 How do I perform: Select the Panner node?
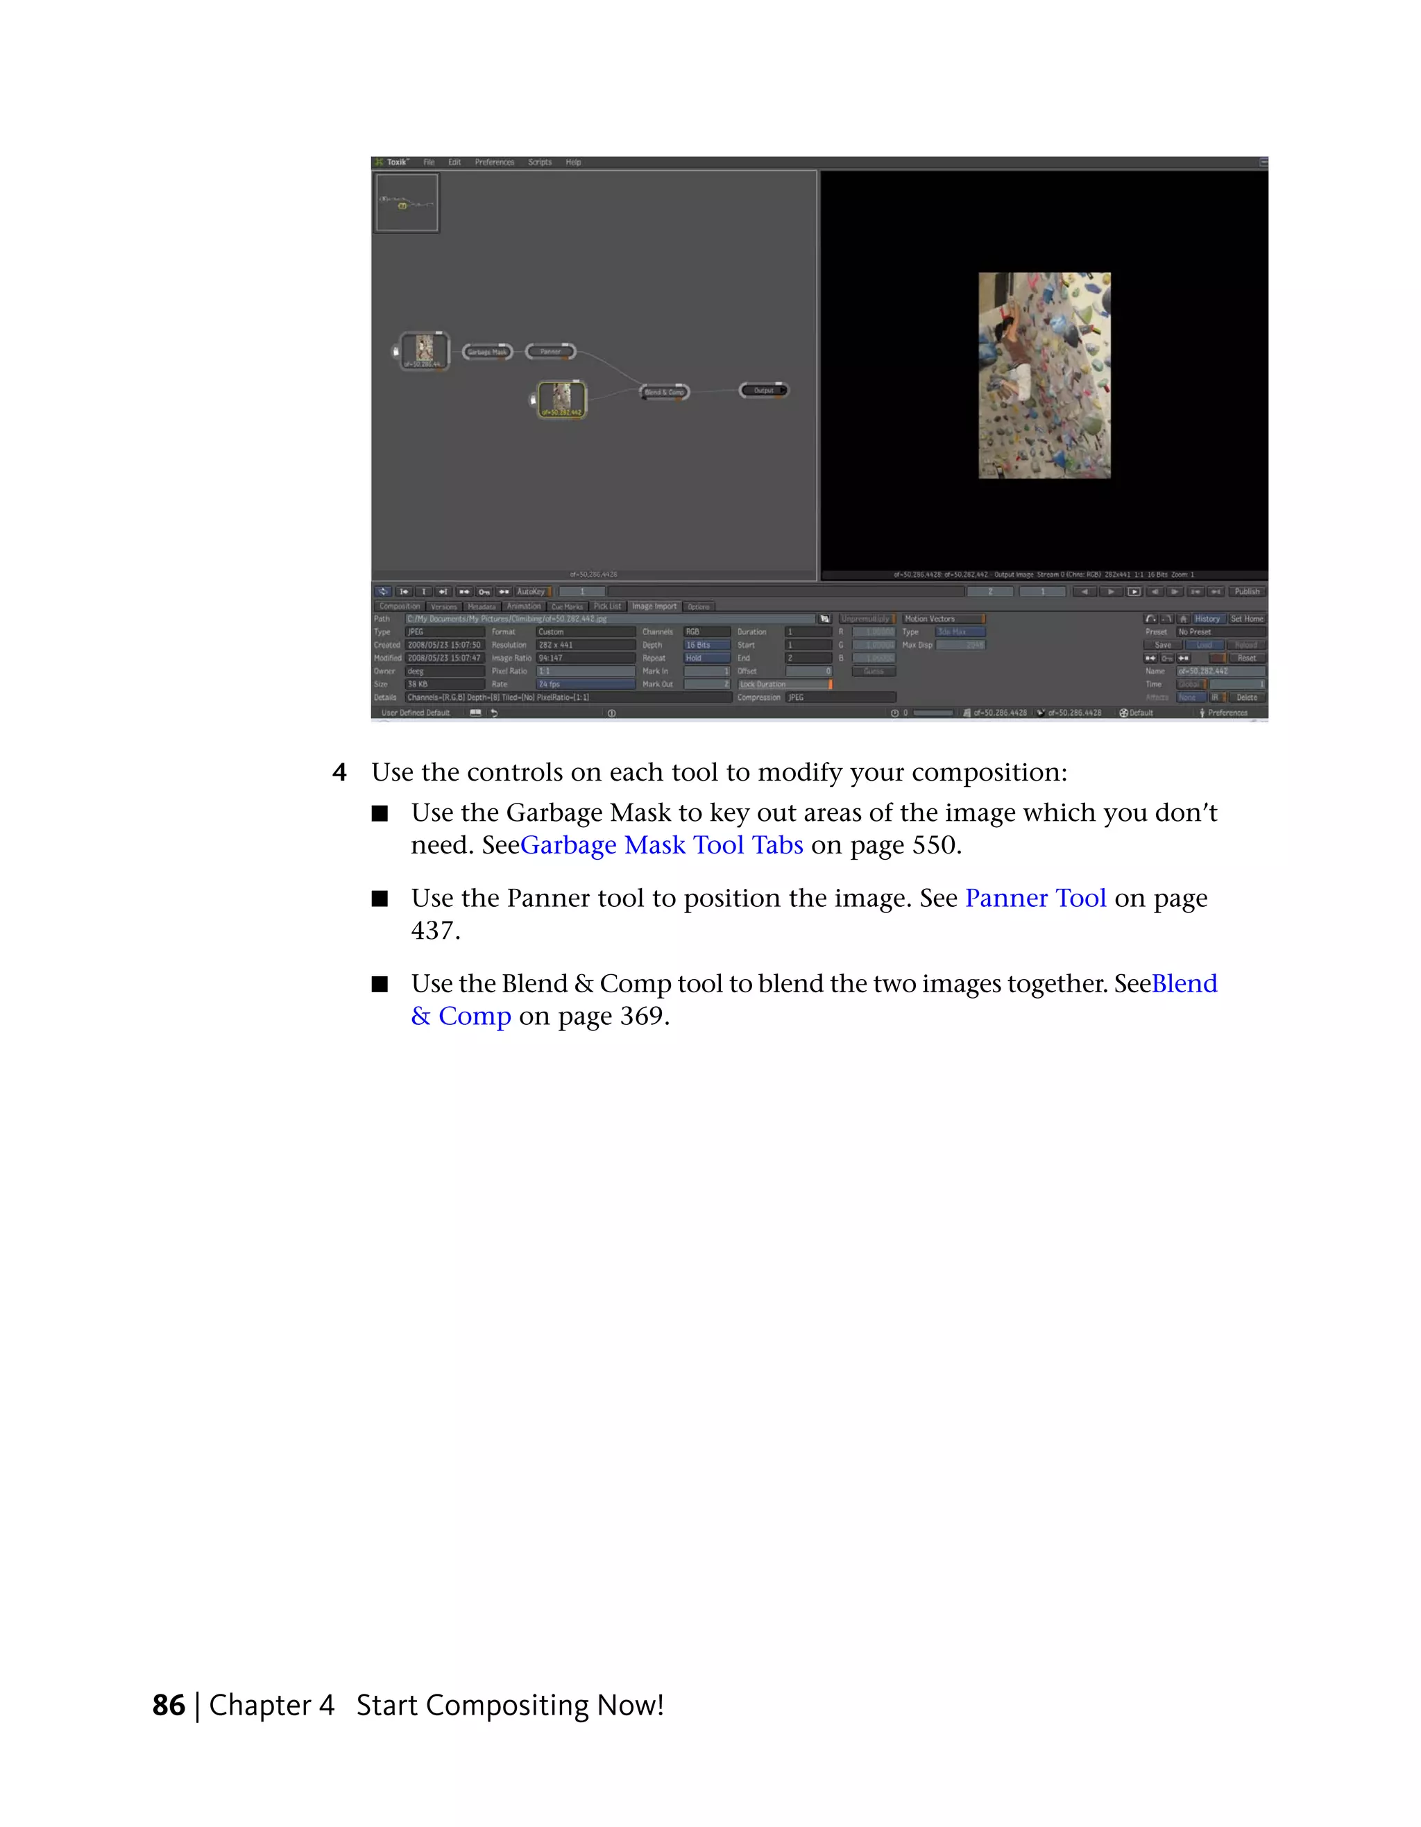tap(550, 352)
